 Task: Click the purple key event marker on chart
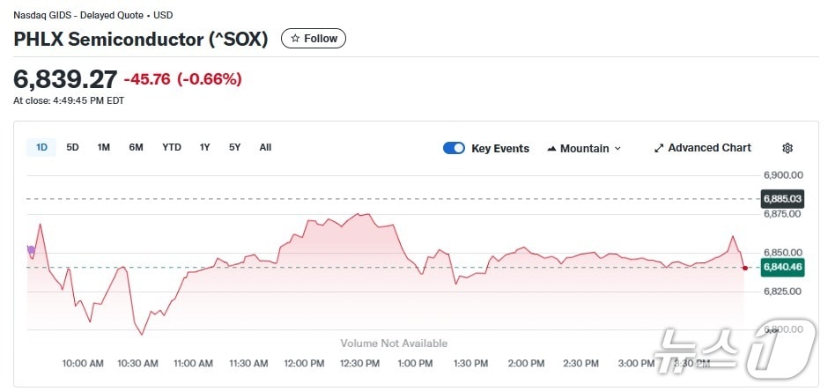click(x=32, y=250)
